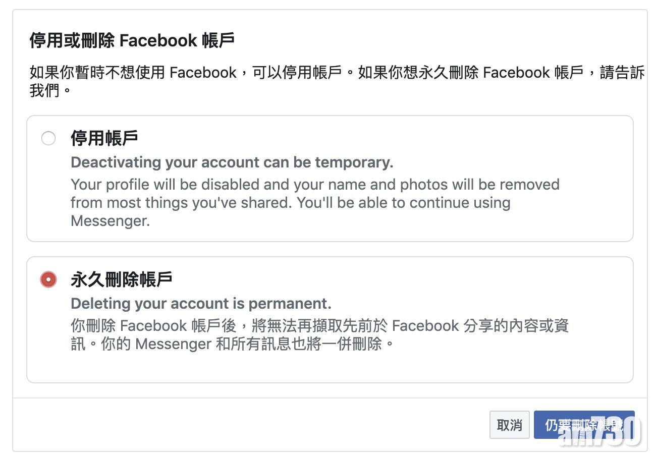Screen dimensions: 654x457
Task: Click the 永久刪除帳戶 option title
Action: point(122,279)
